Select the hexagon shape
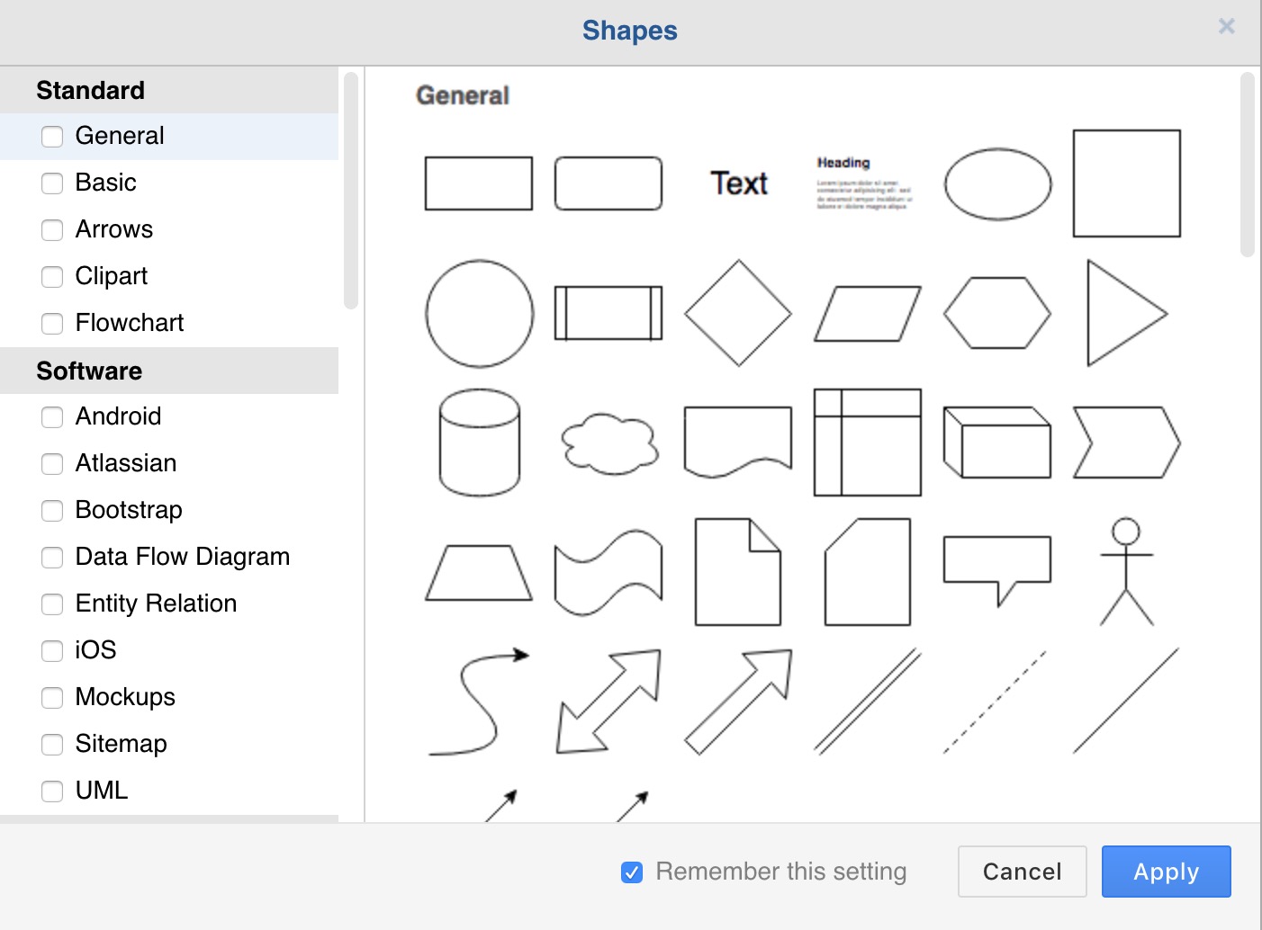Screen dimensions: 1262x930 tap(996, 313)
